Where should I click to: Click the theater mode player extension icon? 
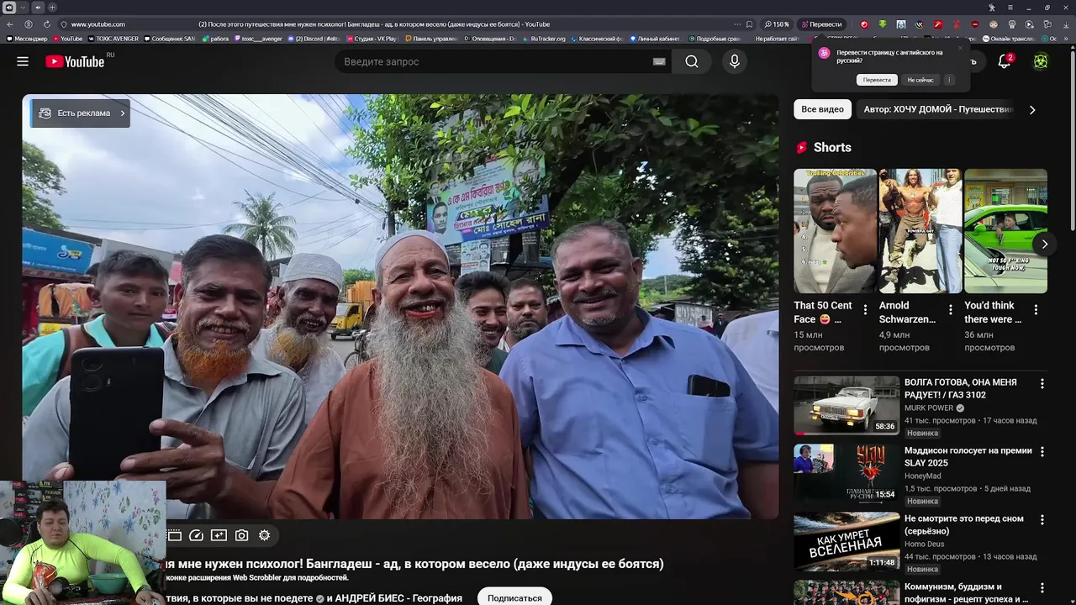[x=174, y=535]
